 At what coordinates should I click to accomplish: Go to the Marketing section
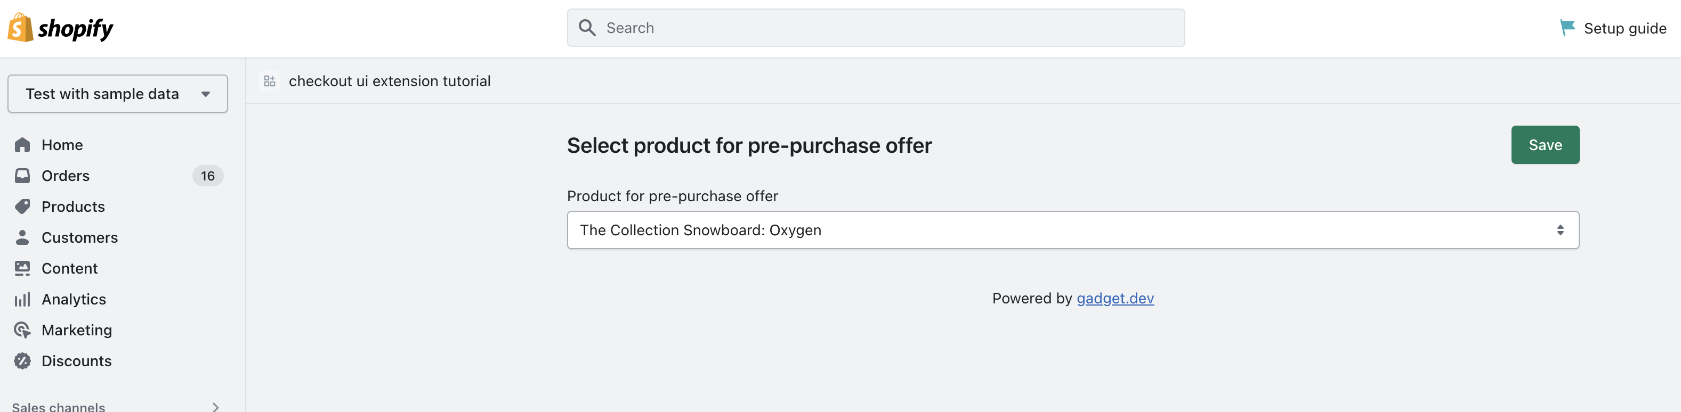coord(76,330)
